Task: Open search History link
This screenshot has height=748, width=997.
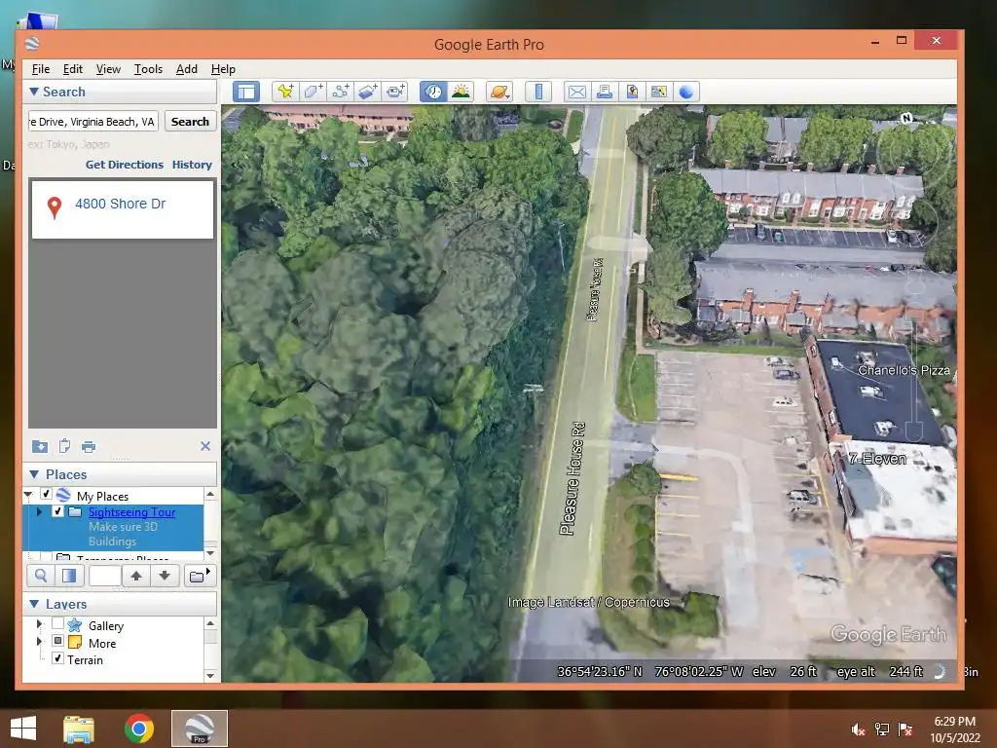Action: tap(192, 165)
